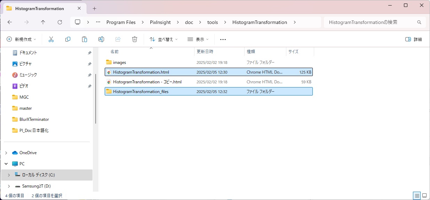
Task: Click Chrome icon of HistogramTransformation.html
Action: coord(109,72)
